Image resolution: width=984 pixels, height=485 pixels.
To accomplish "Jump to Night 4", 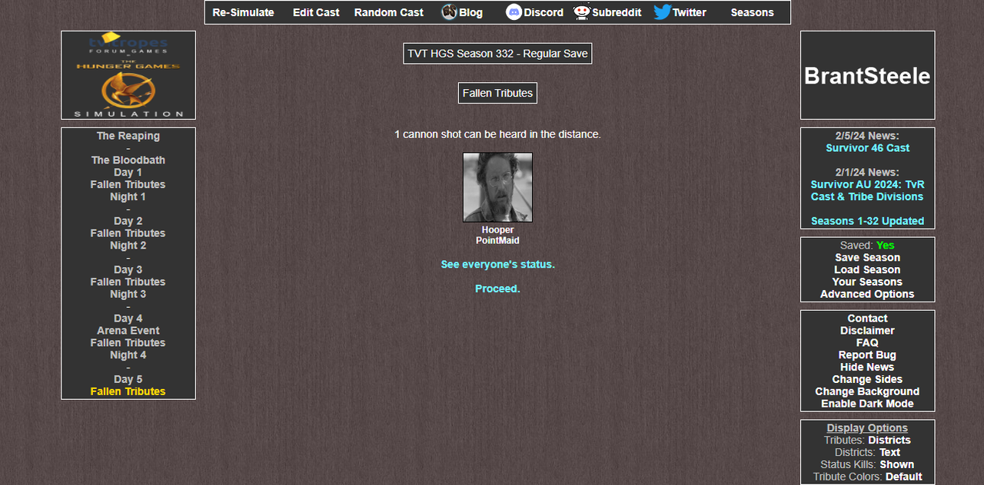I will pyautogui.click(x=128, y=355).
